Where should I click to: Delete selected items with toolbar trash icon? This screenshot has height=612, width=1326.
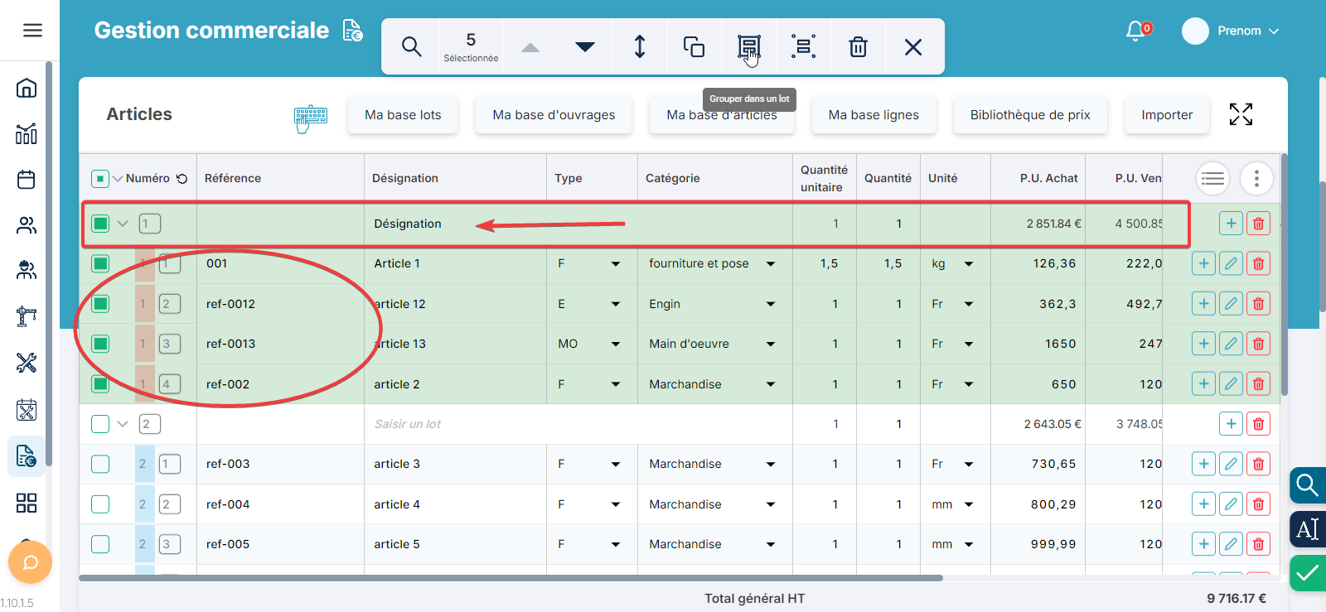tap(858, 46)
